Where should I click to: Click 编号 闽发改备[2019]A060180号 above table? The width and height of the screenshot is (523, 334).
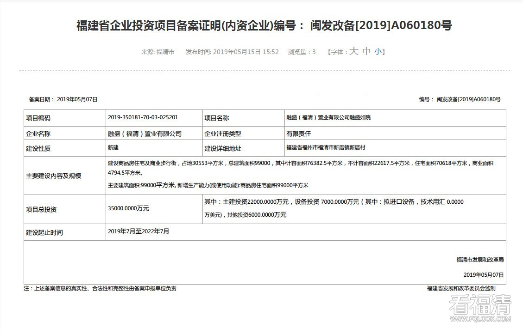[x=460, y=99]
